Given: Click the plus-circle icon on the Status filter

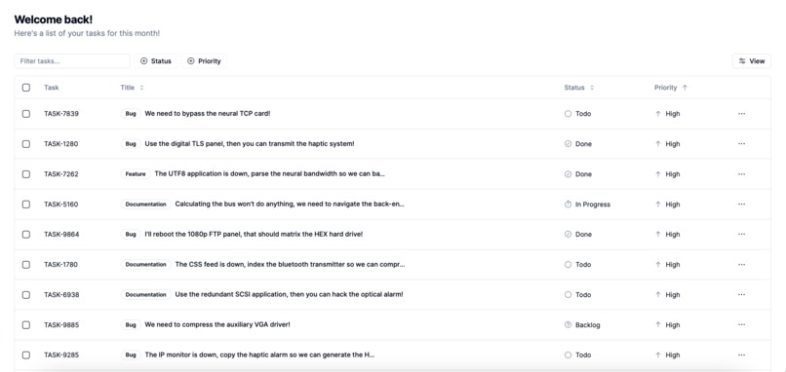Looking at the screenshot, I should pos(144,61).
